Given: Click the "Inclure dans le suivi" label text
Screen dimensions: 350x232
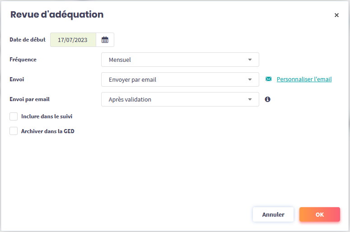Looking at the screenshot, I should click(47, 116).
